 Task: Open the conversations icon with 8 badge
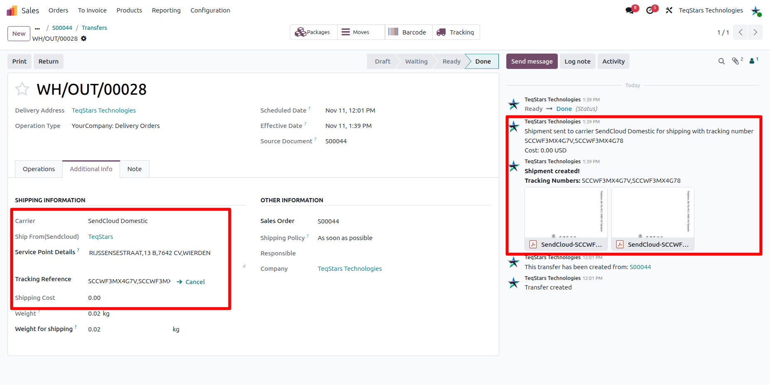tap(630, 10)
